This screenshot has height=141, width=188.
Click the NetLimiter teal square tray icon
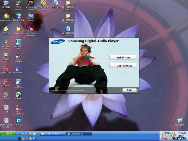(x=168, y=133)
